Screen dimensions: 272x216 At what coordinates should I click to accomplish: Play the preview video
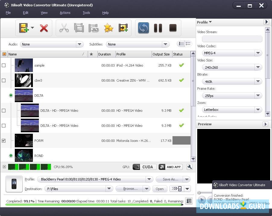pos(201,200)
